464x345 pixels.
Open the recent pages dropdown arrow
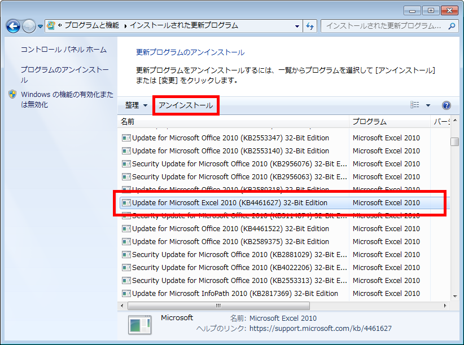[40, 26]
